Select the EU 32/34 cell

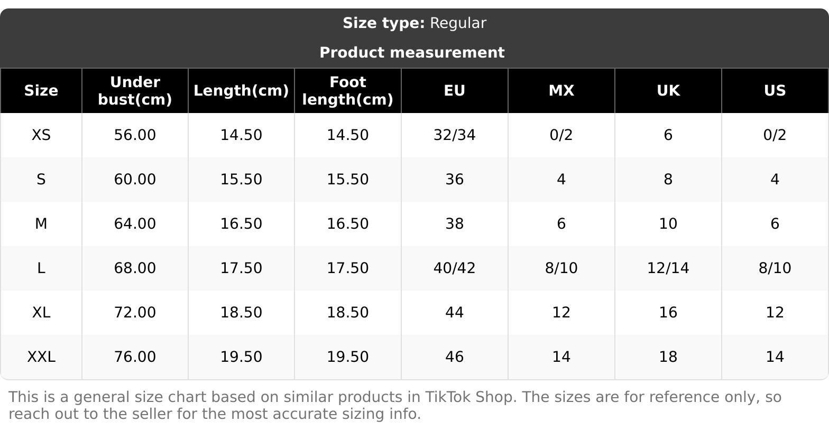(454, 135)
